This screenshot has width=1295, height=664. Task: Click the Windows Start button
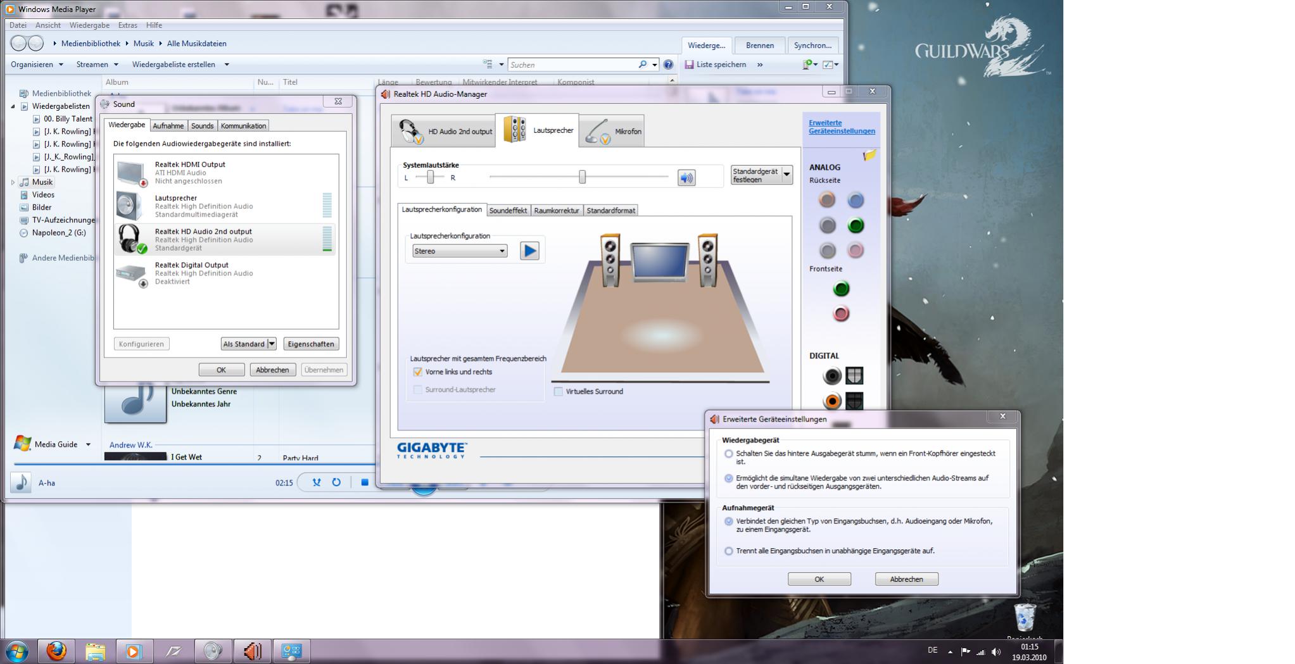[16, 651]
